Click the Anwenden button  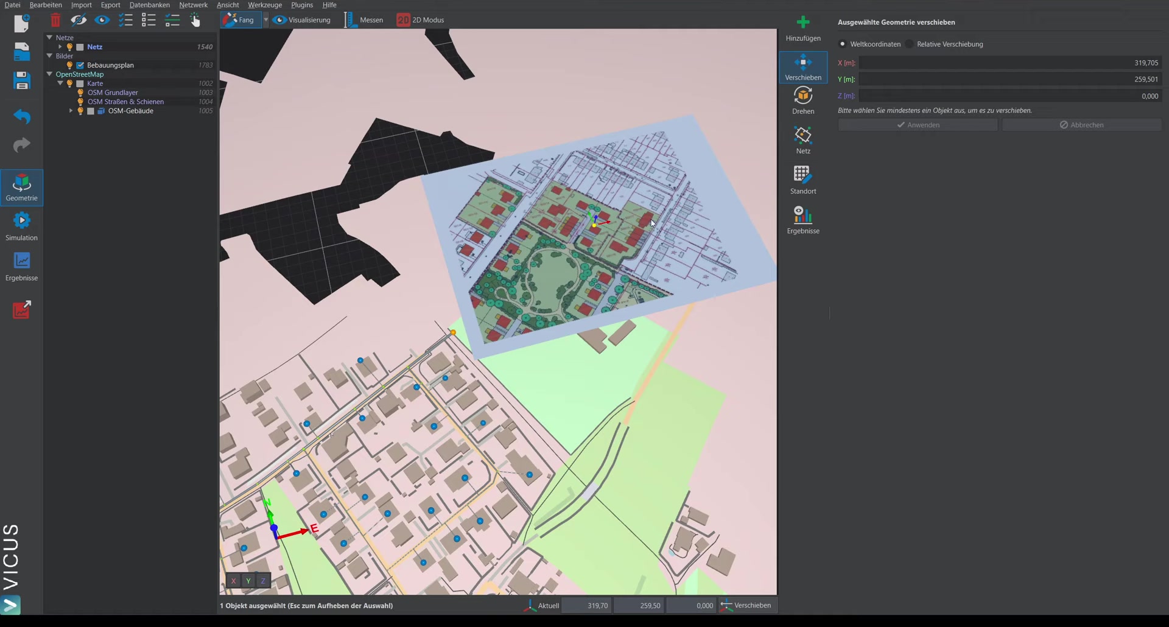(918, 125)
